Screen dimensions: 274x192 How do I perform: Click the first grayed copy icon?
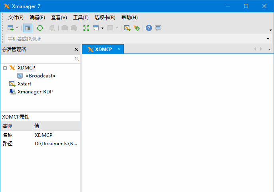coord(65,28)
